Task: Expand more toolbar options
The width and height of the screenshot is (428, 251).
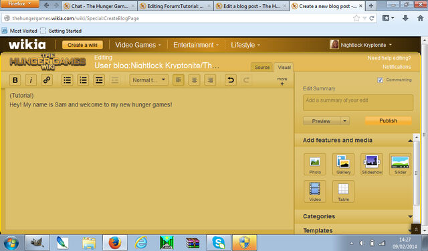Action: pyautogui.click(x=282, y=81)
